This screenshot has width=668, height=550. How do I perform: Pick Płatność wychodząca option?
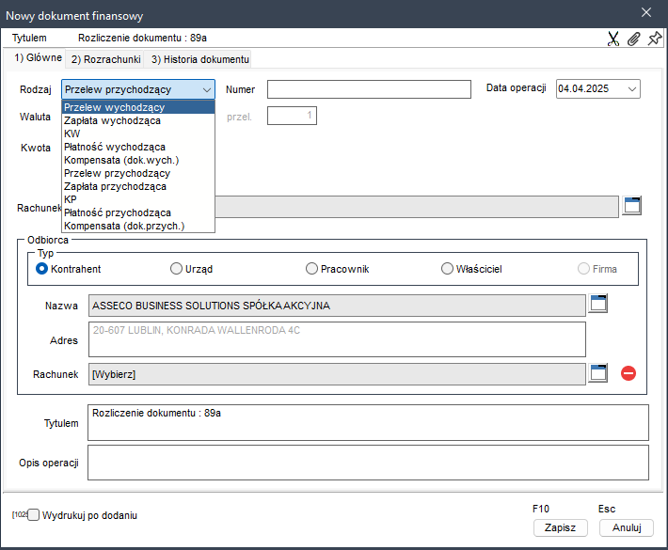pos(138,147)
